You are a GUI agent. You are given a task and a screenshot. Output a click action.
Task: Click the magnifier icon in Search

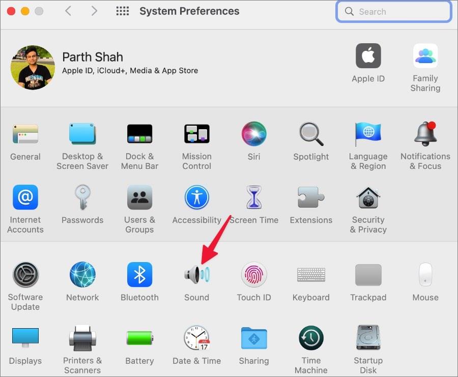(349, 11)
